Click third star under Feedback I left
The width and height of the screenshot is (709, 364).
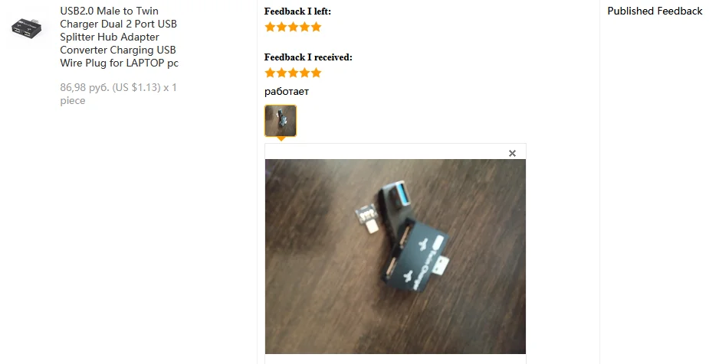[x=293, y=27]
